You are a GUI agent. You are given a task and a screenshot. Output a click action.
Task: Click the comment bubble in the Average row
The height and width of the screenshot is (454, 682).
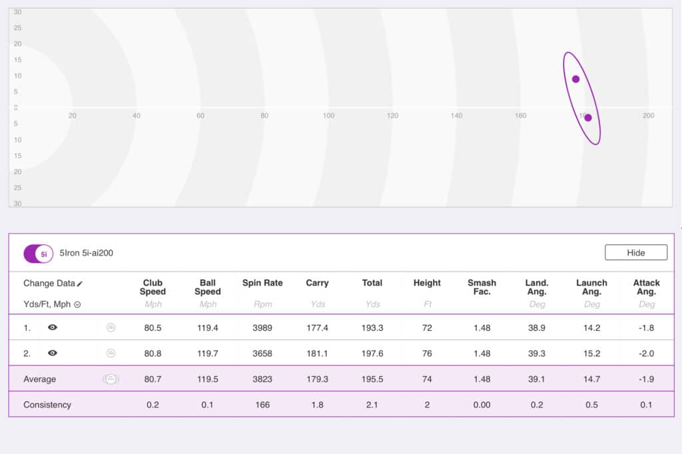pos(111,379)
